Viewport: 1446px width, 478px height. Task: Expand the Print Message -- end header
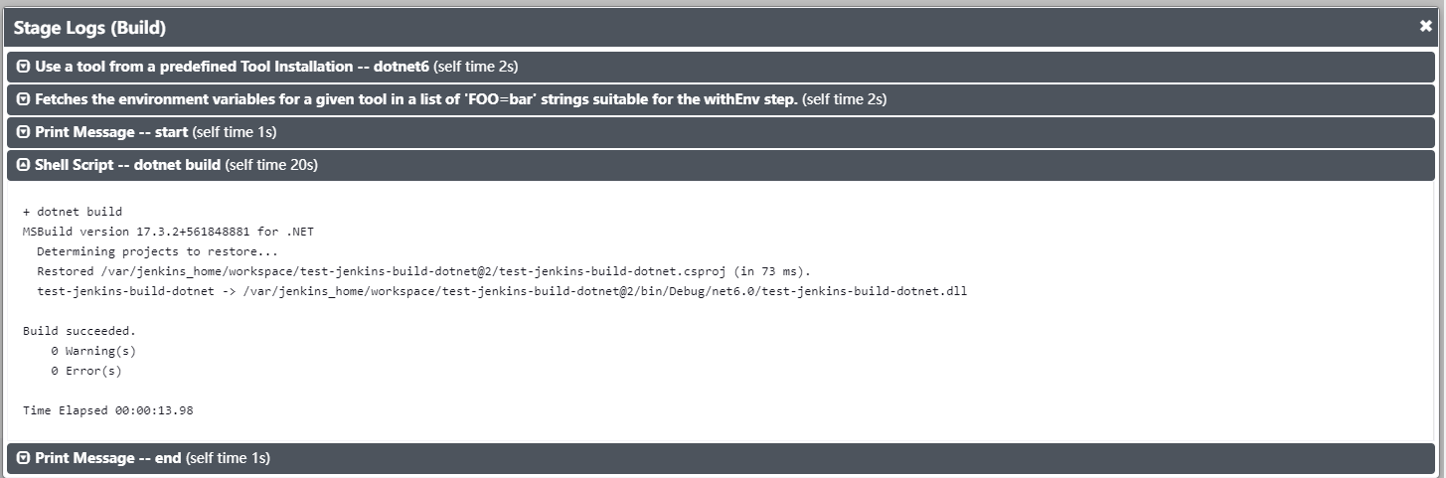coord(721,458)
